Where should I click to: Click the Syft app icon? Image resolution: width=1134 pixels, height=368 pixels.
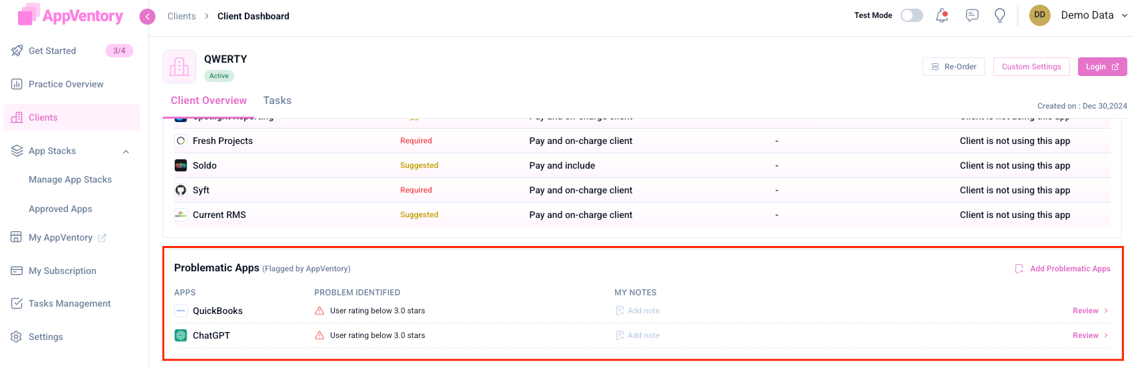point(181,190)
